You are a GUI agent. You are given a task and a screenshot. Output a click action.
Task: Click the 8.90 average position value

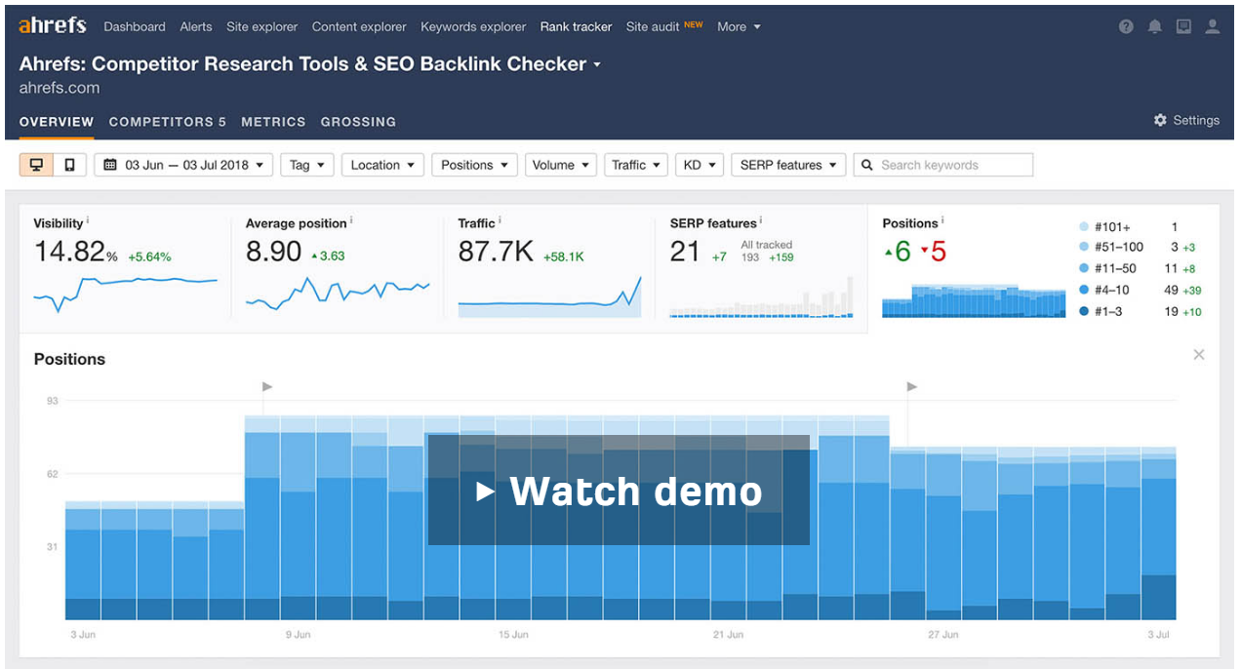273,252
